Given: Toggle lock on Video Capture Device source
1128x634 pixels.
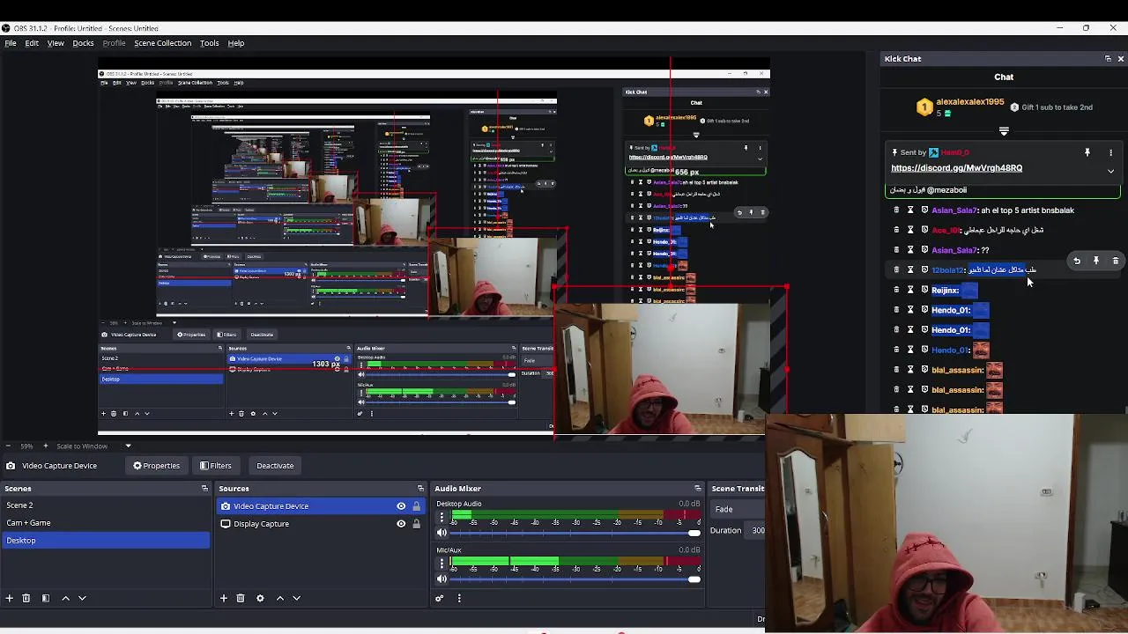Looking at the screenshot, I should [416, 506].
